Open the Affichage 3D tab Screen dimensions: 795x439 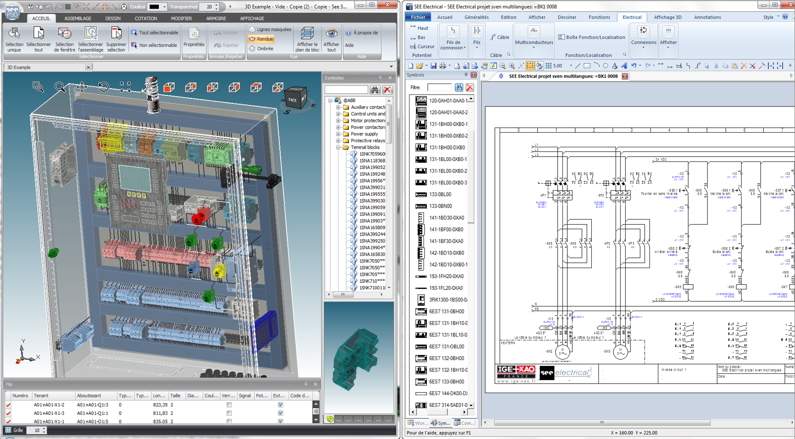(x=667, y=17)
